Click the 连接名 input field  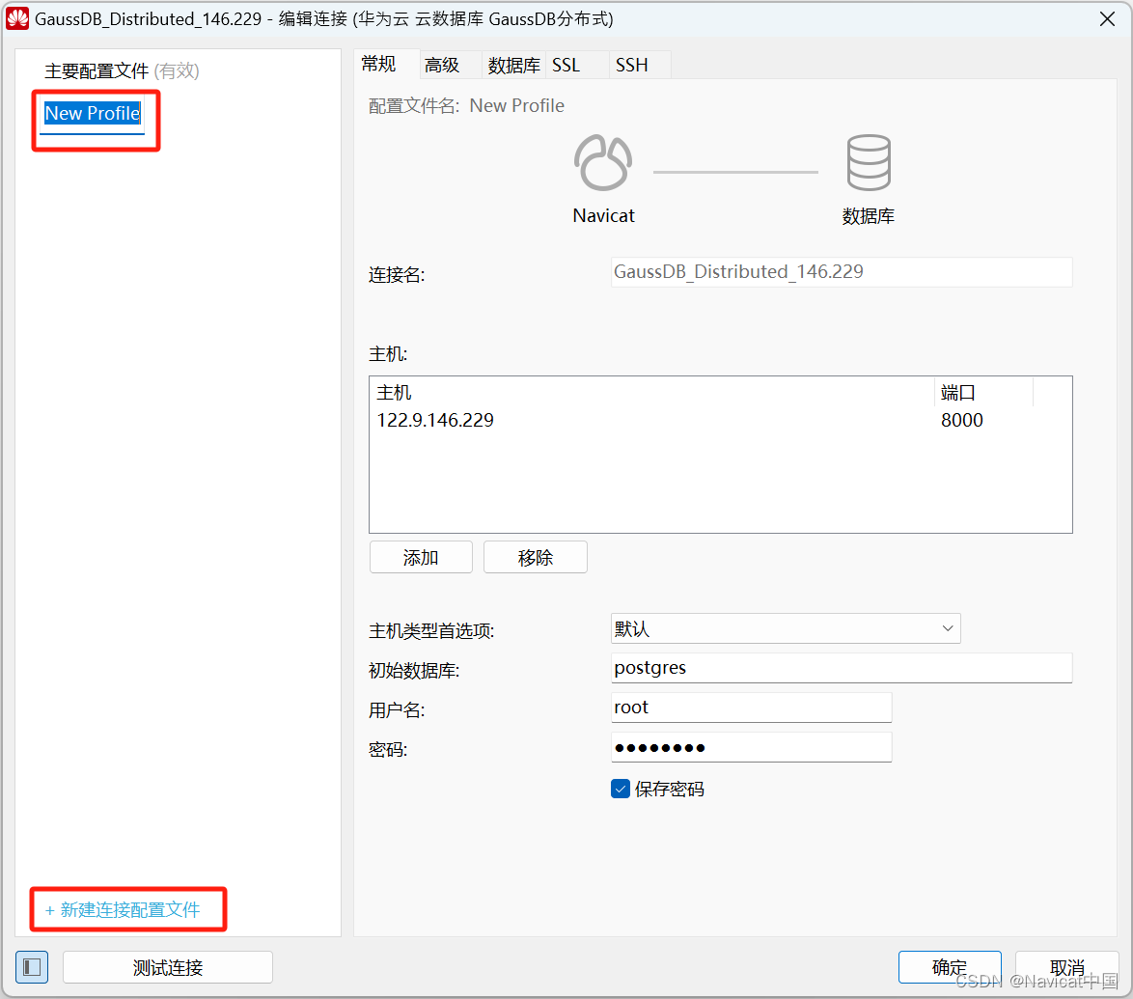[842, 272]
